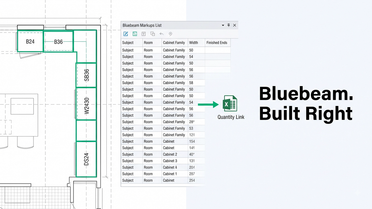Click the Excel Quantity Link icon

(x=230, y=104)
